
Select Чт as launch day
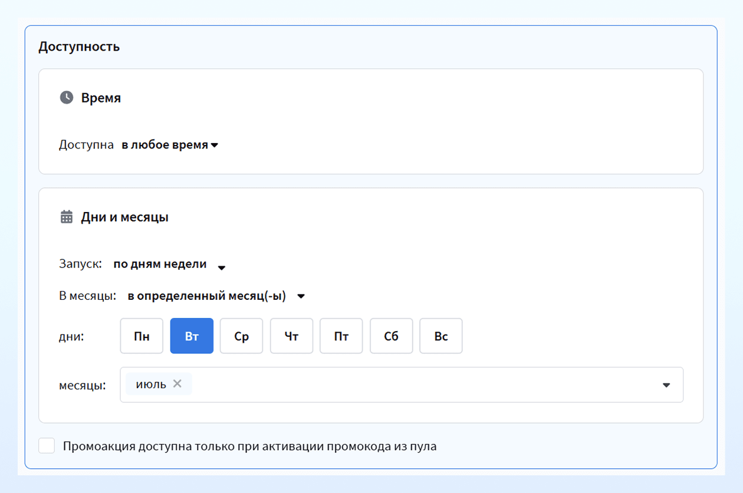(291, 336)
